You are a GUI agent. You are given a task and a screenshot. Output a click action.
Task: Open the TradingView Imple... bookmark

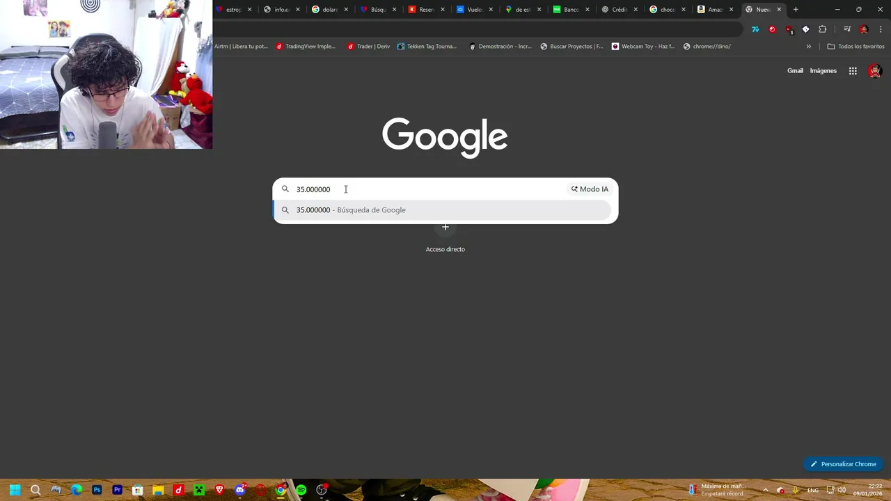point(306,47)
